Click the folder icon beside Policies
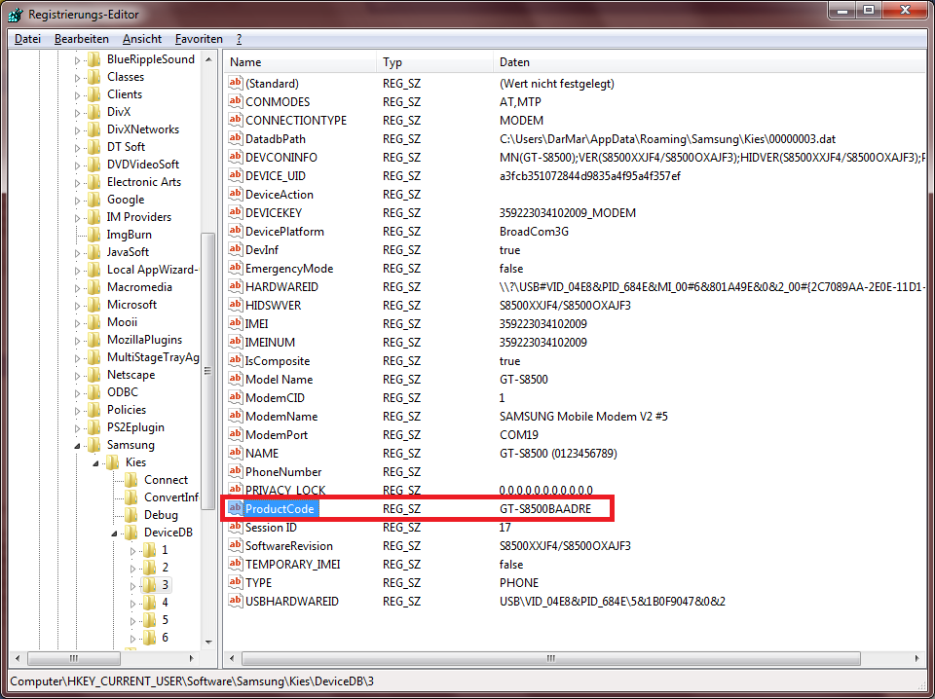 [93, 410]
